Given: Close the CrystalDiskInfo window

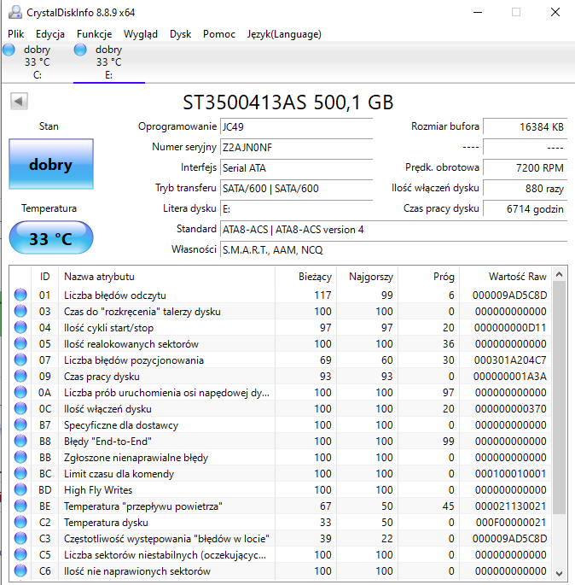Looking at the screenshot, I should 555,12.
